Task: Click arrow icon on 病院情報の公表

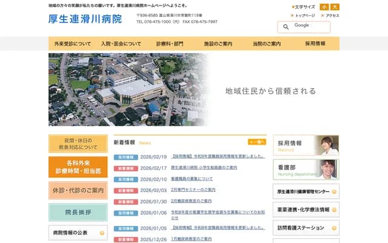Action: pos(102,233)
